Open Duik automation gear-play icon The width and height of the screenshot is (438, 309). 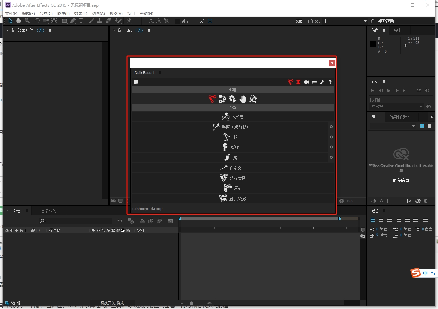point(233,99)
